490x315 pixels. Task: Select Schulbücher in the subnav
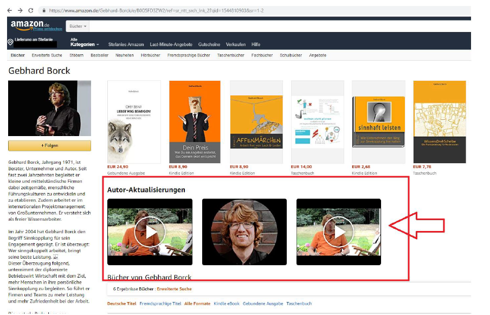[291, 55]
